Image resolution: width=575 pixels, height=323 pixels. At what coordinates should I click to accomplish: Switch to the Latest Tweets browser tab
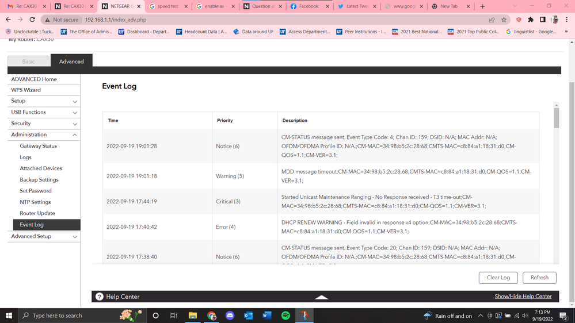357,6
